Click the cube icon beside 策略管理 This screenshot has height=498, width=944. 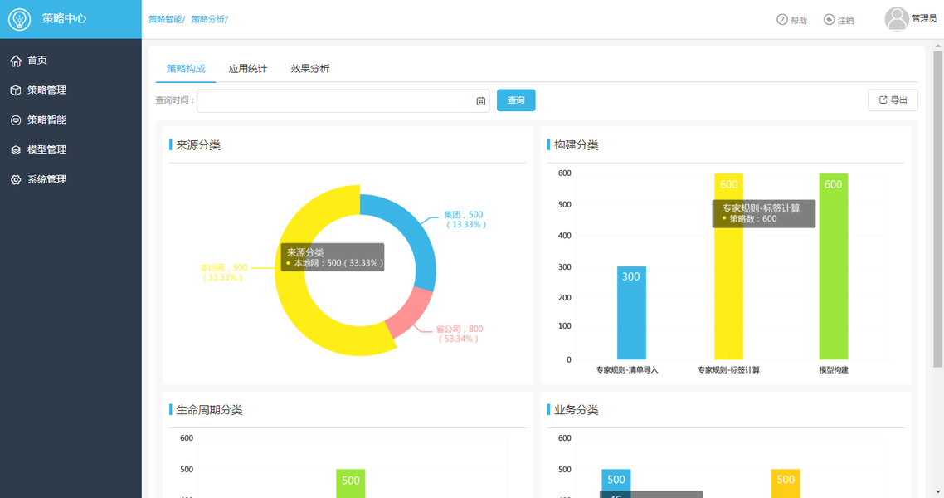click(16, 90)
